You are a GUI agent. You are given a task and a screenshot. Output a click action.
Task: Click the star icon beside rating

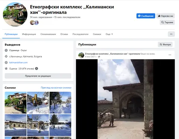(x=6, y=69)
